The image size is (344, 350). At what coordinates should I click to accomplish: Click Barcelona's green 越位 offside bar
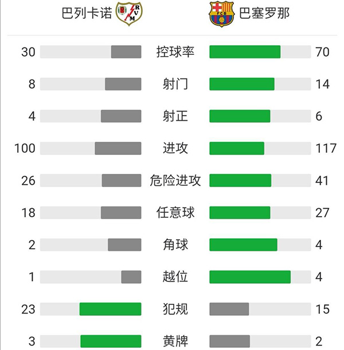(250, 277)
